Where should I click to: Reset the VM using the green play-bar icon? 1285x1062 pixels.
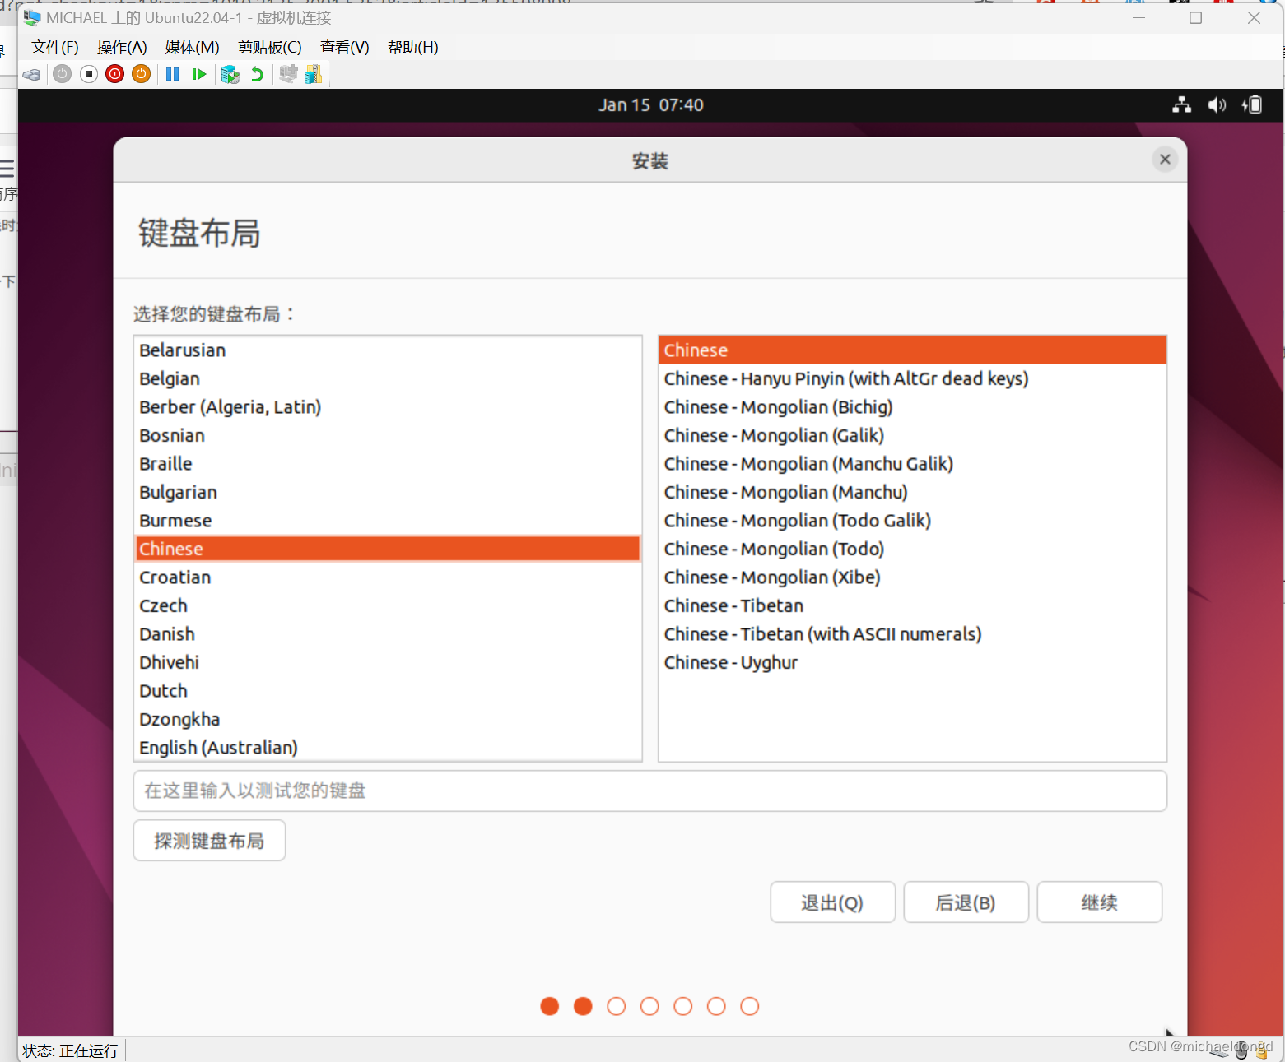pyautogui.click(x=198, y=75)
